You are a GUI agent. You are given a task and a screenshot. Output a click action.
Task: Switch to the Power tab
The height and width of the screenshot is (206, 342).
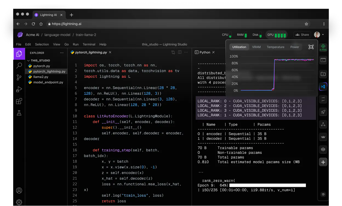[x=295, y=47]
